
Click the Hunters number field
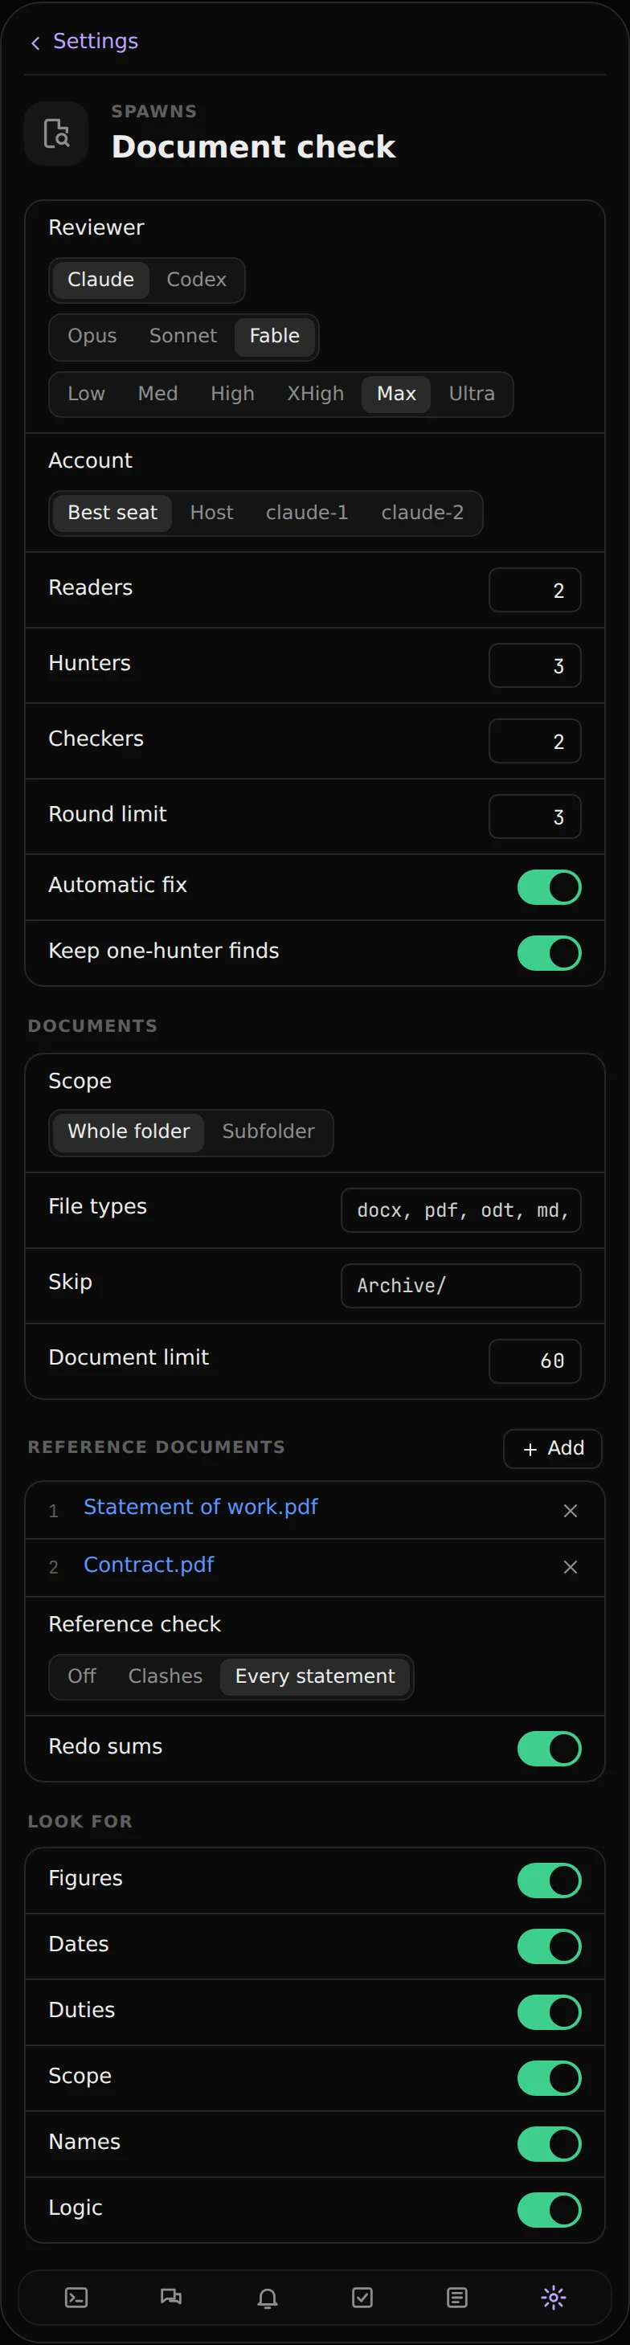click(x=535, y=666)
